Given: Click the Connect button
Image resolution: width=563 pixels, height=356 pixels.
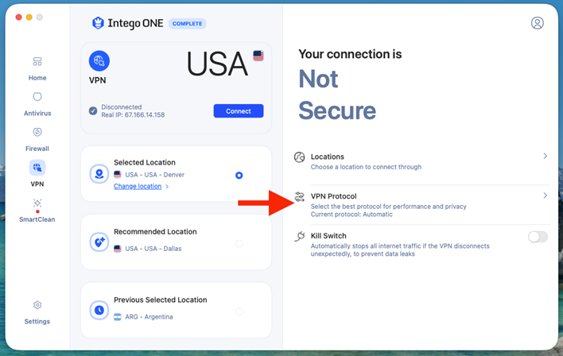Looking at the screenshot, I should point(239,111).
